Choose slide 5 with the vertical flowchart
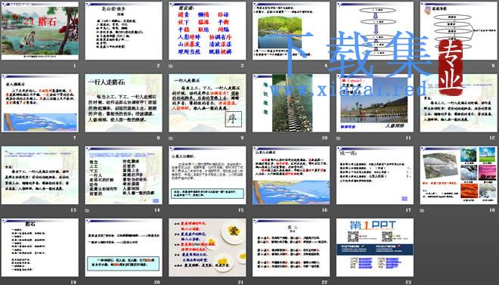Image resolution: width=499 pixels, height=285 pixels. point(375,31)
